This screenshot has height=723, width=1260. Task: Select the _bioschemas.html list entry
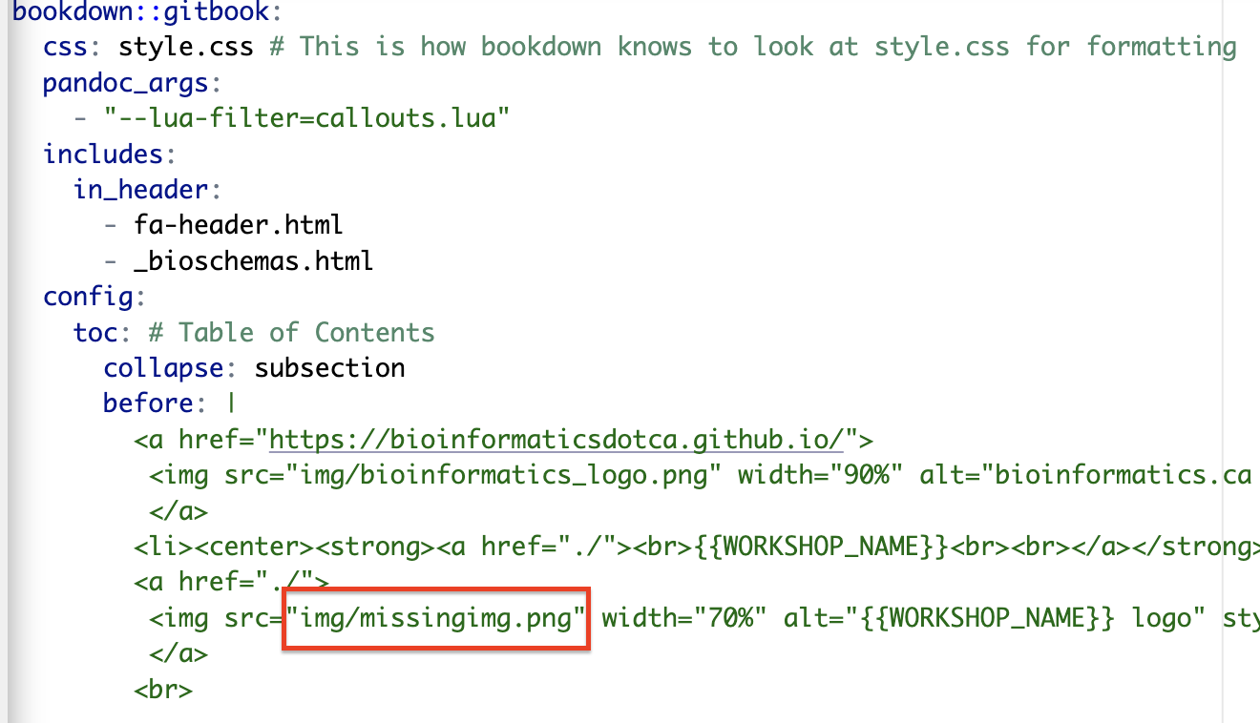pyautogui.click(x=251, y=260)
